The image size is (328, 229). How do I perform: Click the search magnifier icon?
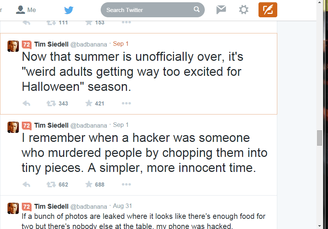pos(196,10)
